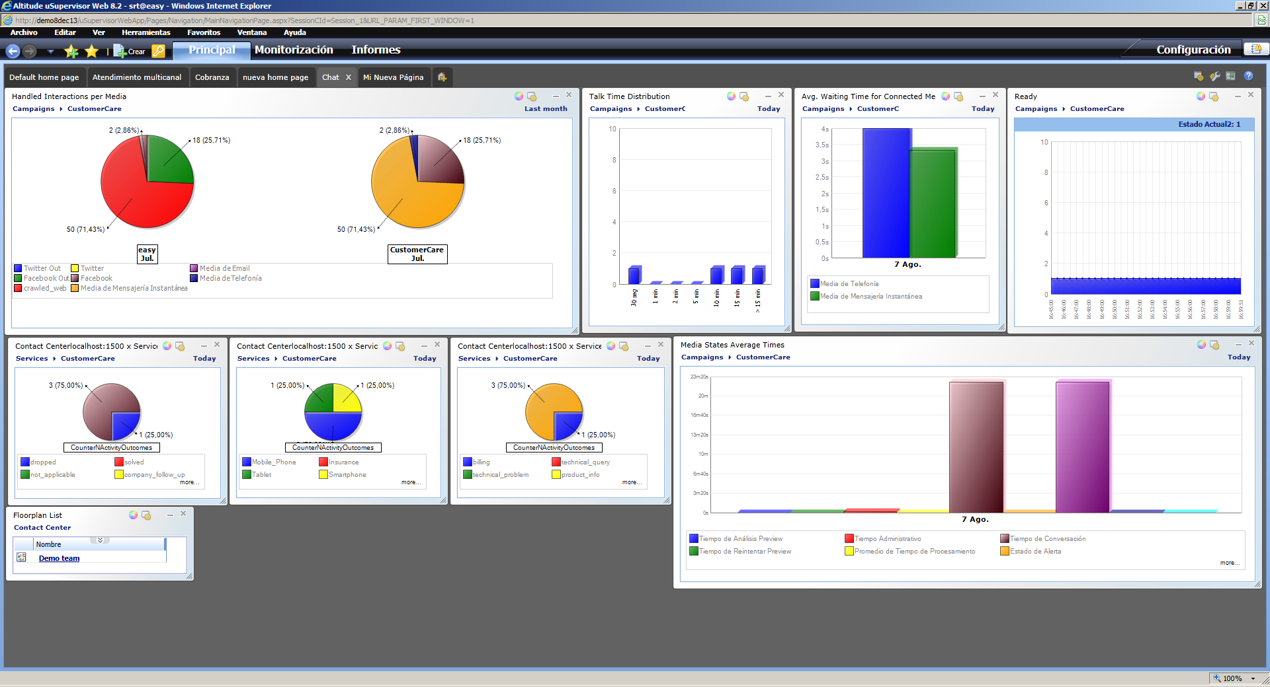Select the Atendimiento multicanal tab
The image size is (1270, 687).
coord(137,77)
